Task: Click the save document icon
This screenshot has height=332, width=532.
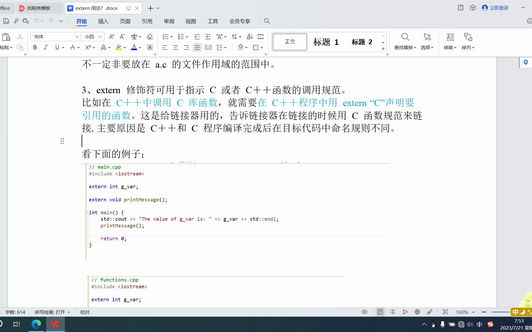Action: [6, 21]
